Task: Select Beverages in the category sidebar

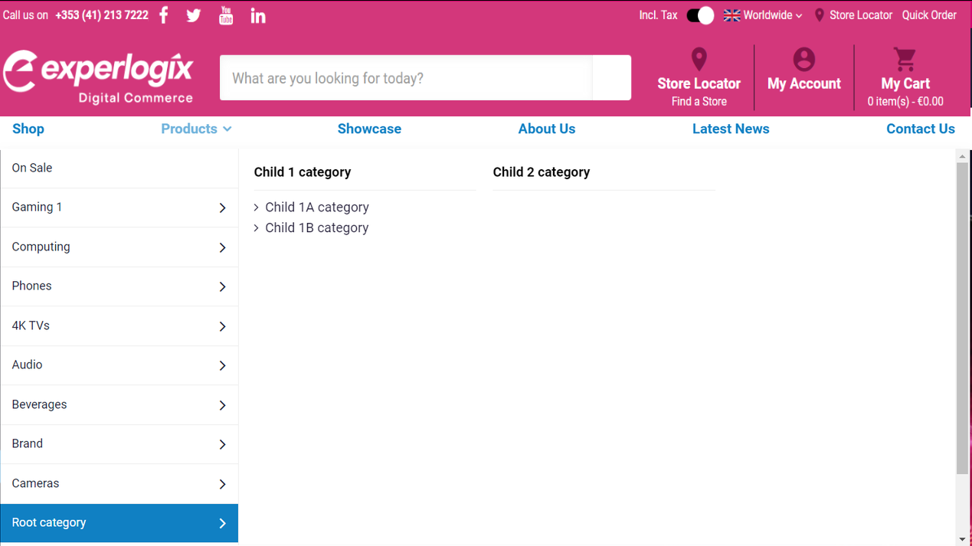Action: pyautogui.click(x=119, y=405)
